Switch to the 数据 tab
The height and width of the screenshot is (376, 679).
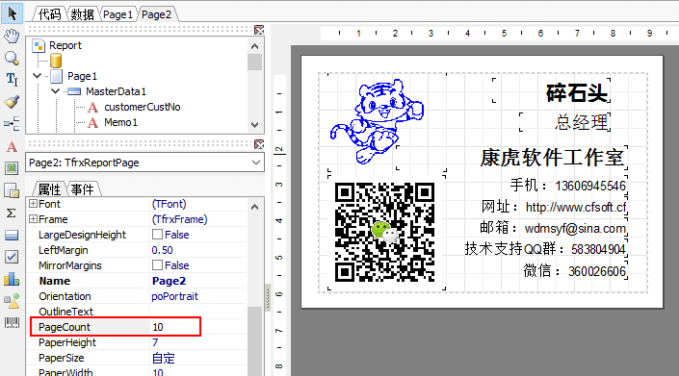pos(82,14)
